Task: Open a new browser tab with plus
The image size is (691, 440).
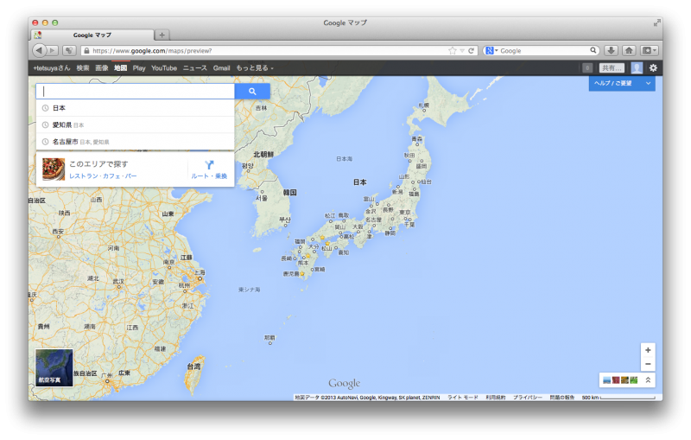Action: click(162, 35)
